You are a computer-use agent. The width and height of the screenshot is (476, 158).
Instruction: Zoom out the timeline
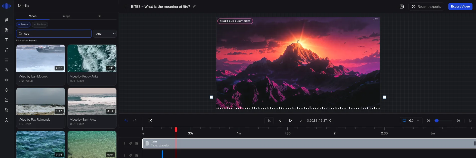click(428, 121)
